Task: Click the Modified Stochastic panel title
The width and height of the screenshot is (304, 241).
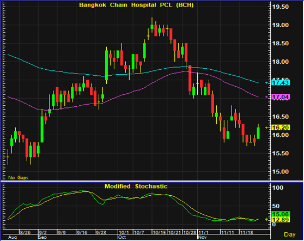Action: (136, 186)
